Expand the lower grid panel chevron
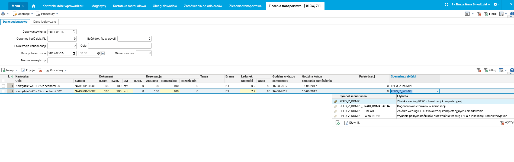The width and height of the screenshot is (514, 162). [511, 73]
